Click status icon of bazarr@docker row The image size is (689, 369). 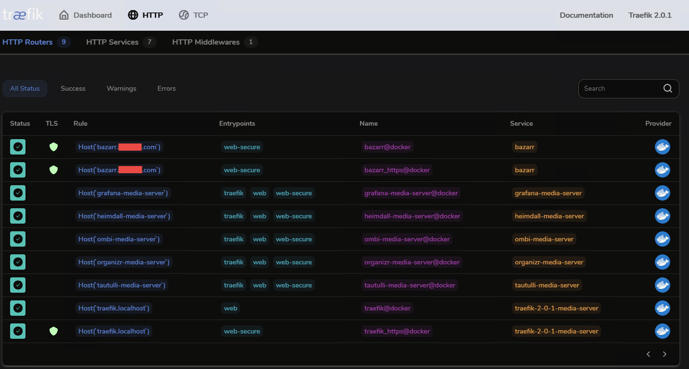tap(18, 147)
